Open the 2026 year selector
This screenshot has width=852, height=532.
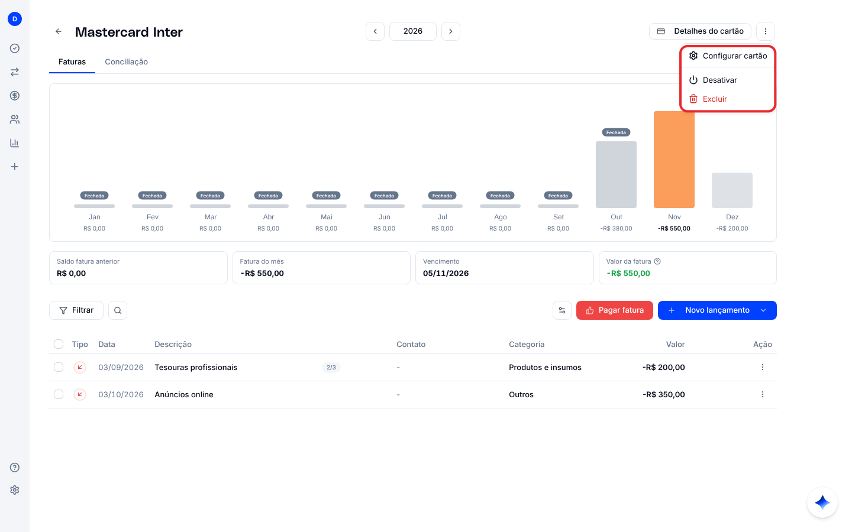point(413,31)
